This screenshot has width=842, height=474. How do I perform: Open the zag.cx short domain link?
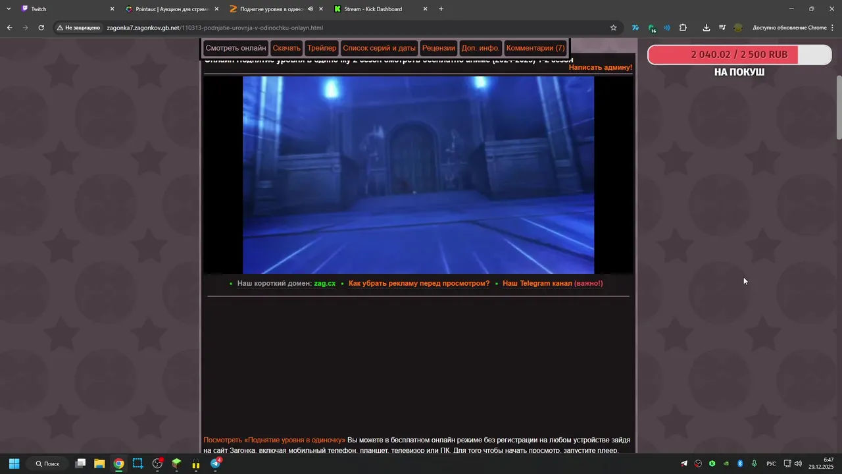click(325, 283)
